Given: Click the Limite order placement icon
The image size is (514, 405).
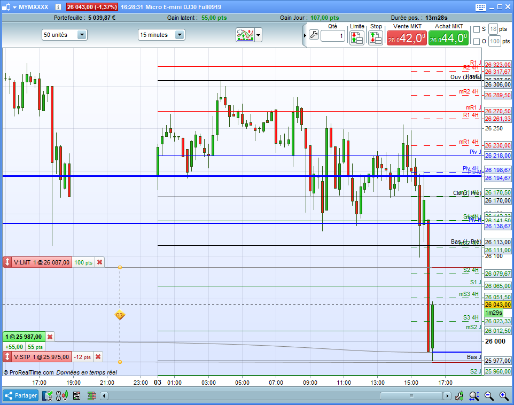Looking at the screenshot, I should pyautogui.click(x=357, y=38).
